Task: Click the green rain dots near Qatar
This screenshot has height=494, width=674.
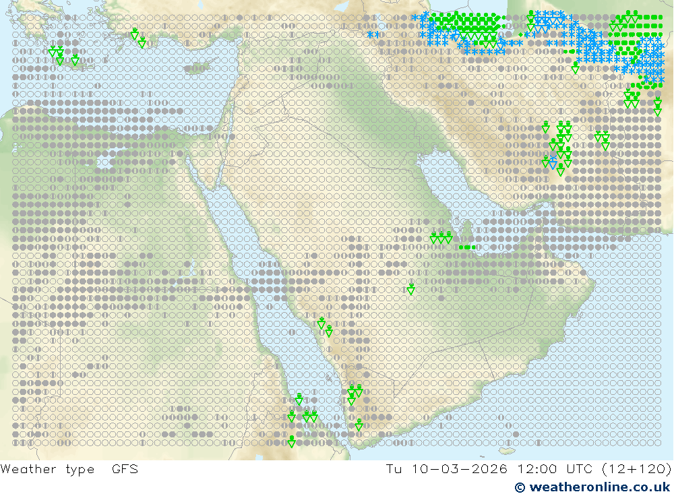Action: click(467, 247)
